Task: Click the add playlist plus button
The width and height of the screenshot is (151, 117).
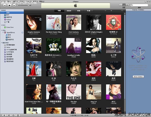Action: (x=4, y=115)
